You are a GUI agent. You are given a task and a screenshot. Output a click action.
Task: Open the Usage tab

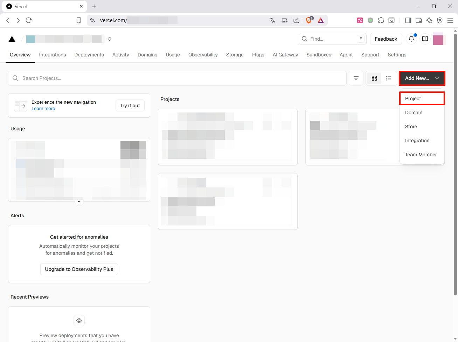[173, 55]
